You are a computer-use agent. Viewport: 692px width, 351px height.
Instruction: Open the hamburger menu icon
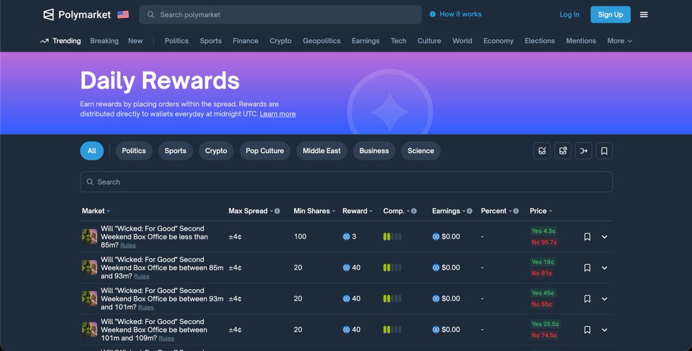click(x=644, y=14)
